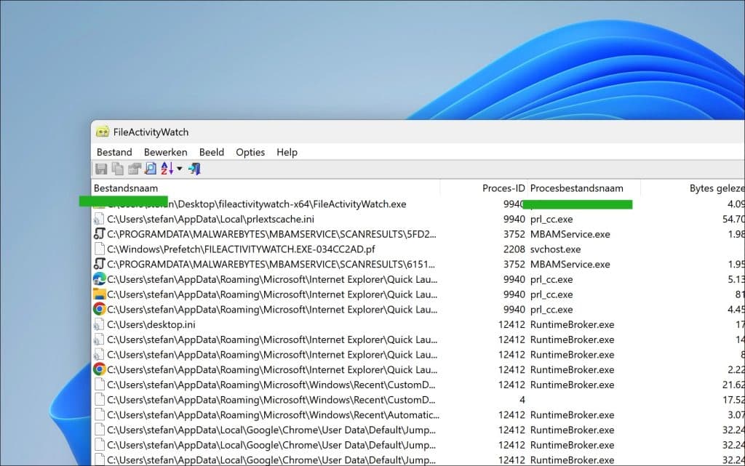Image resolution: width=745 pixels, height=466 pixels.
Task: Open the dropdown arrow beside the sort icon
Action: point(180,169)
